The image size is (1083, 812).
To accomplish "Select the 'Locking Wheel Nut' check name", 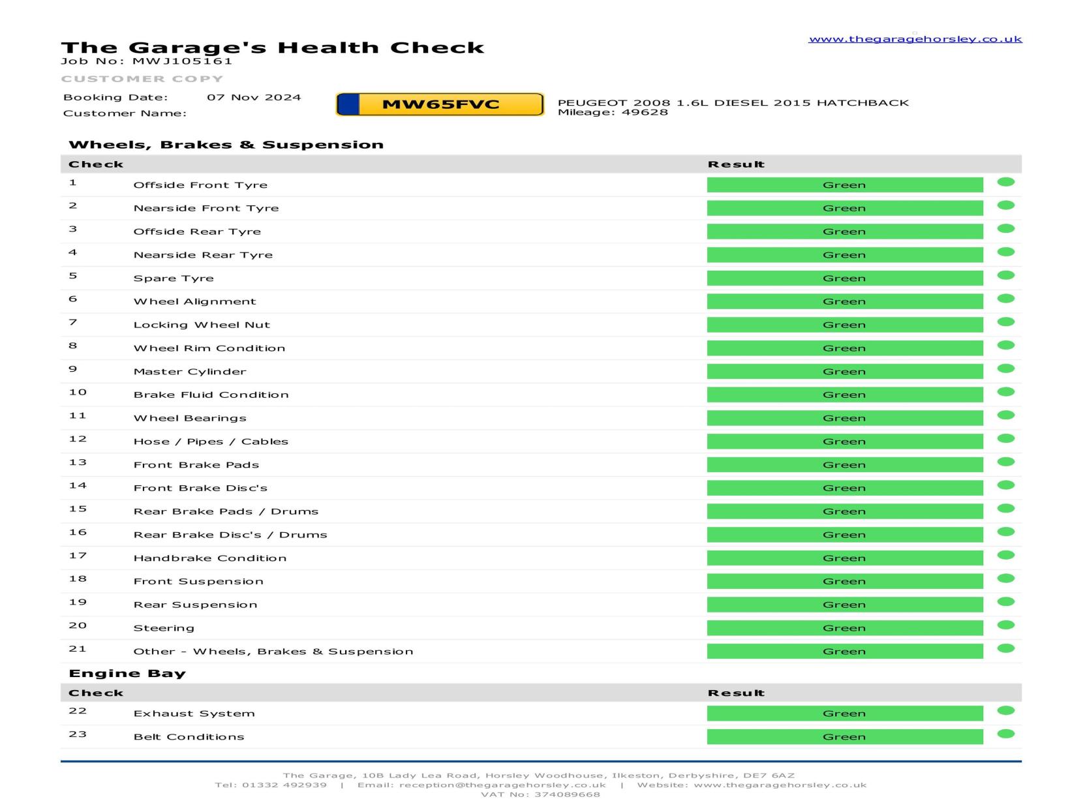I will coord(202,325).
